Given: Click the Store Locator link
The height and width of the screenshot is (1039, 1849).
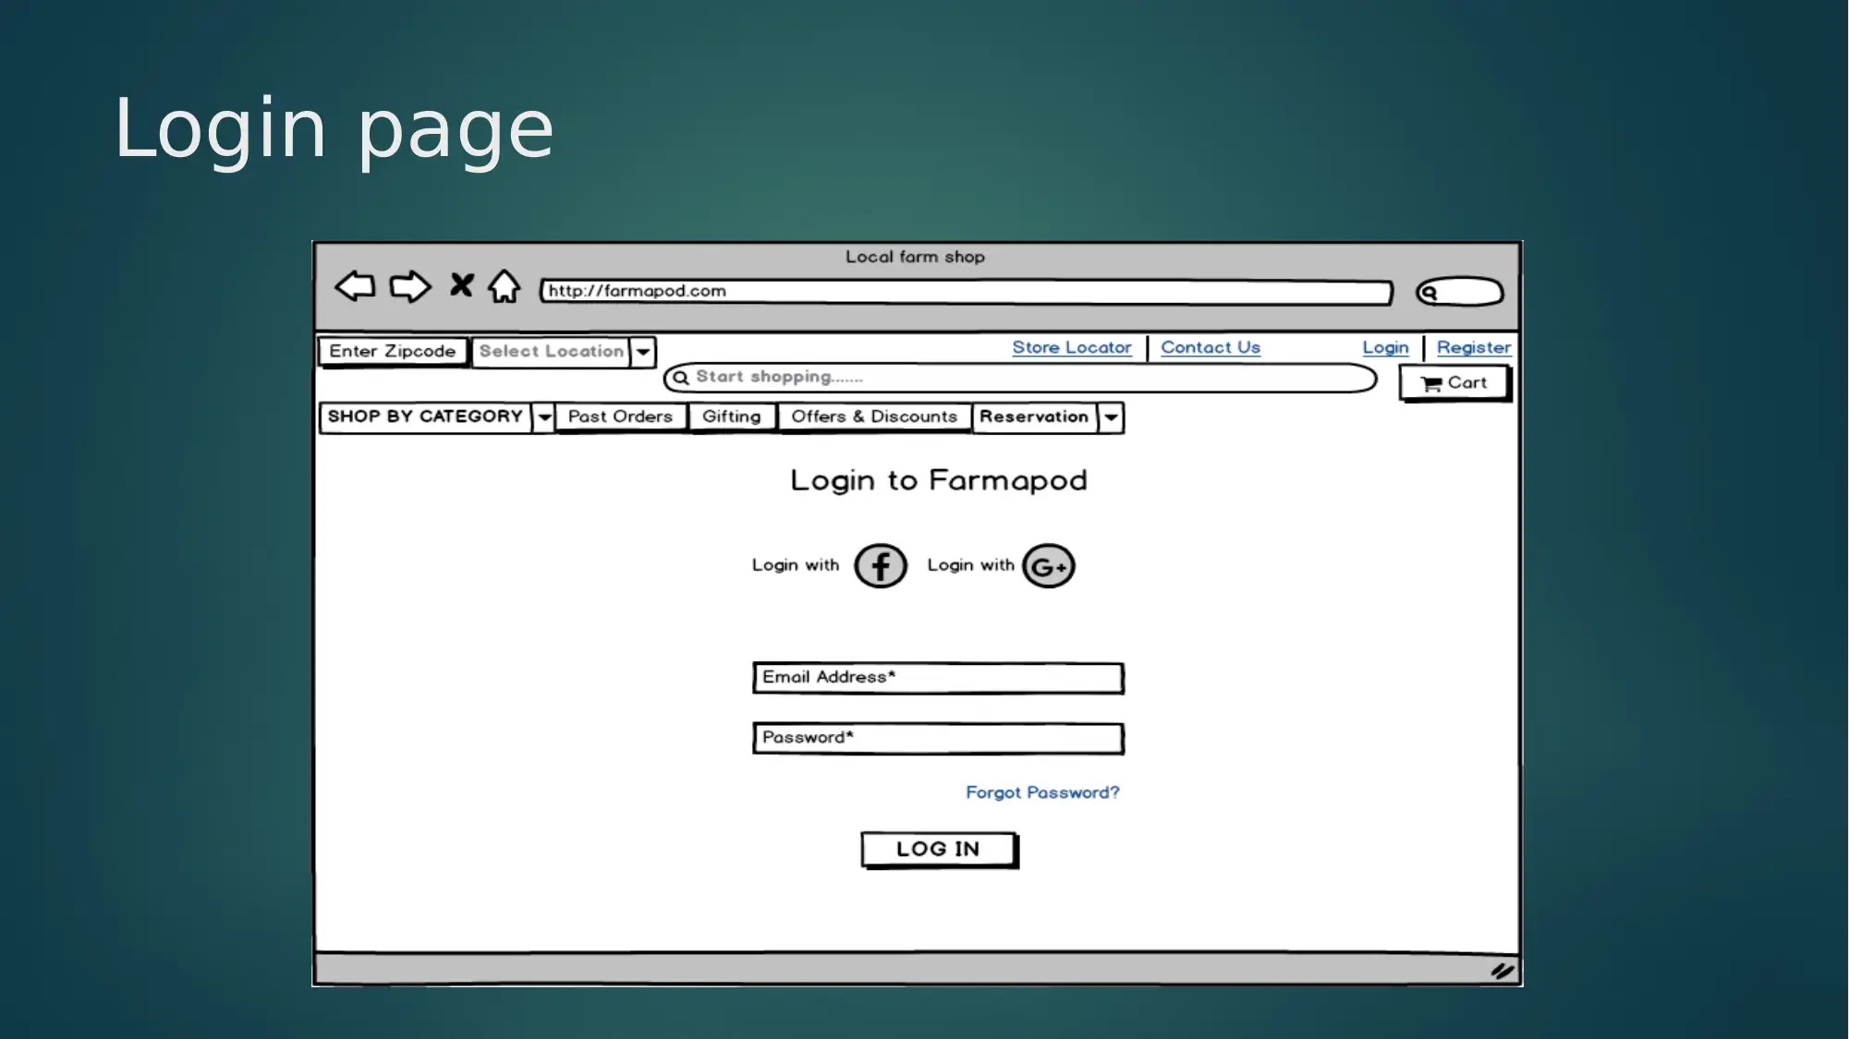Looking at the screenshot, I should (1071, 346).
